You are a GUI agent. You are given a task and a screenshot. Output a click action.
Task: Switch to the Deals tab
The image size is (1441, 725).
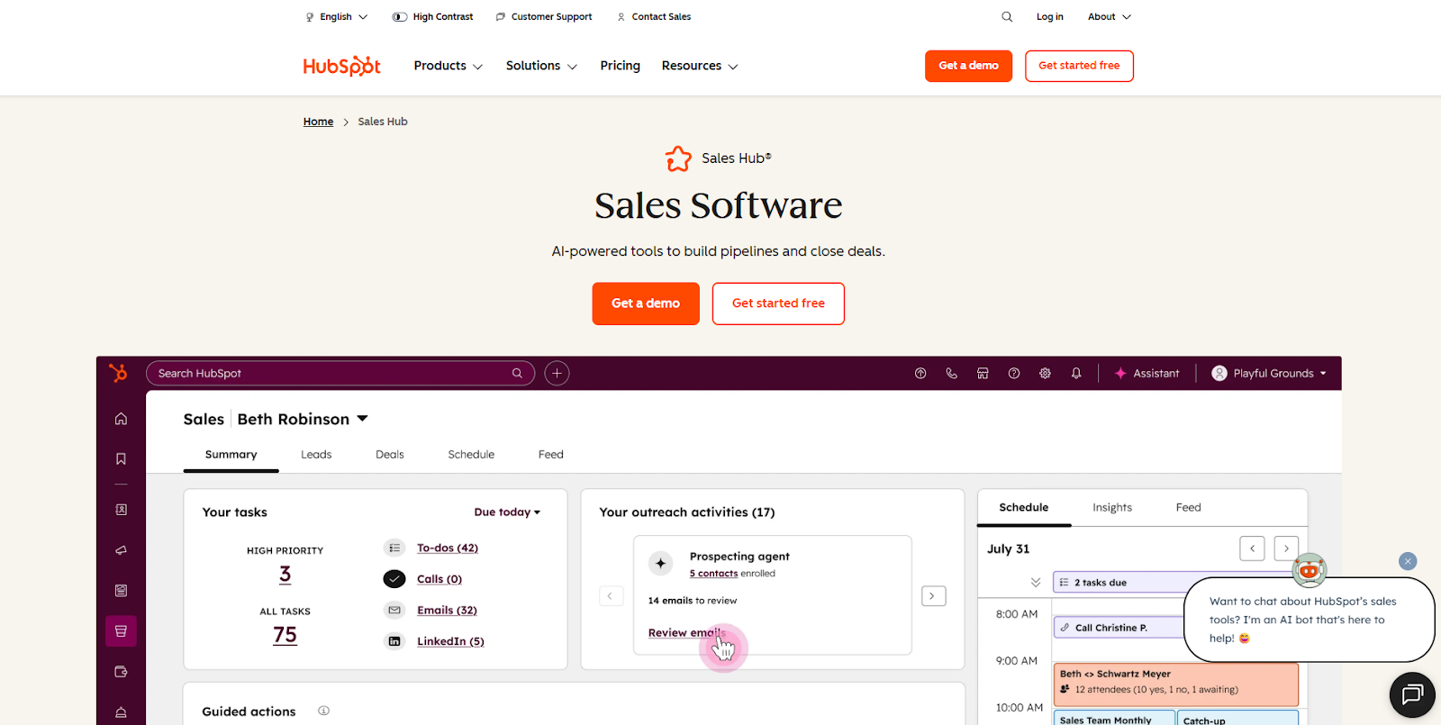390,455
